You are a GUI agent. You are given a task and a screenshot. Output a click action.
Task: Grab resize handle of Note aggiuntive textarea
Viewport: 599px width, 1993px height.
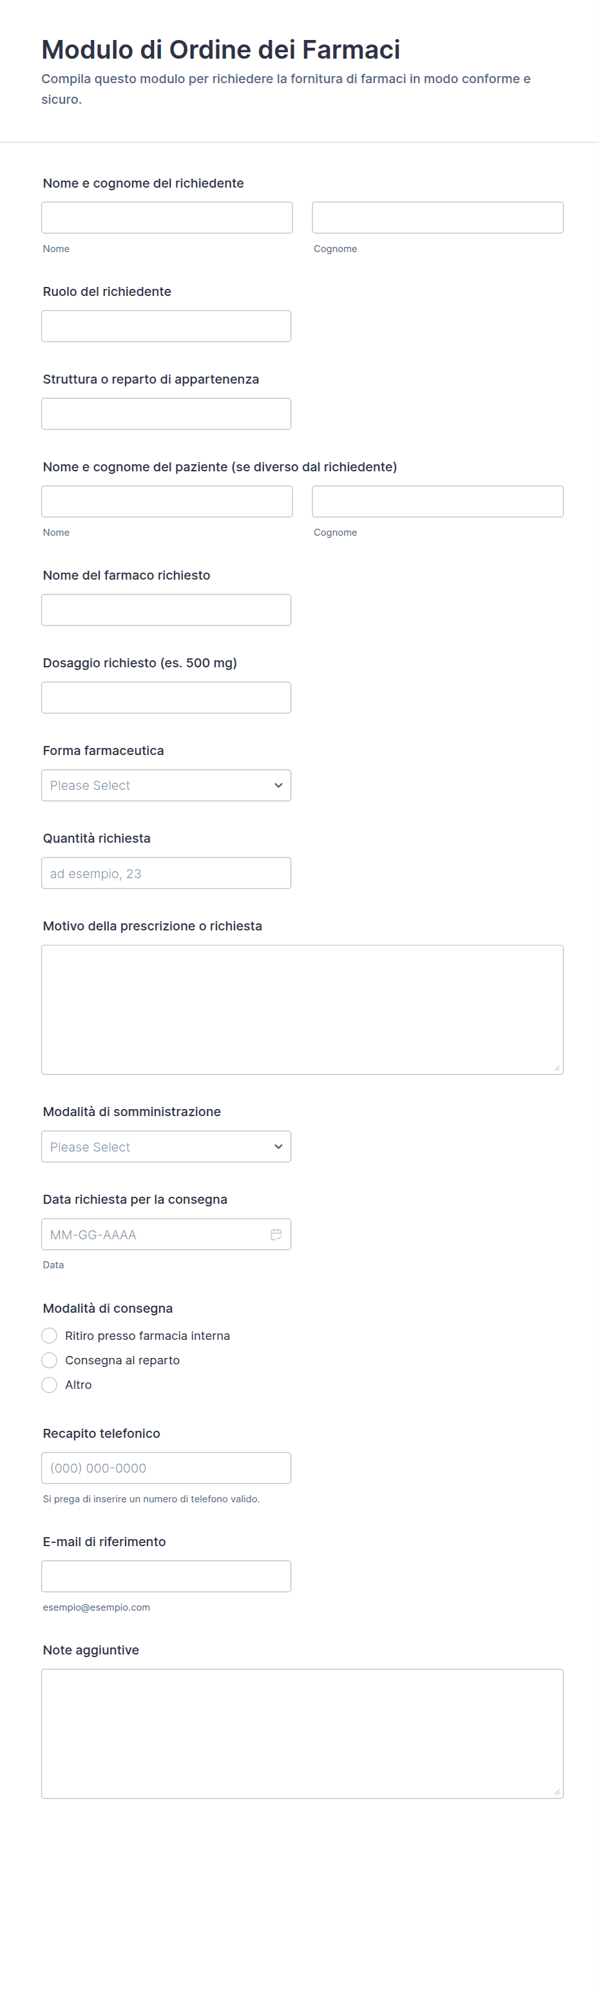coord(556,1791)
